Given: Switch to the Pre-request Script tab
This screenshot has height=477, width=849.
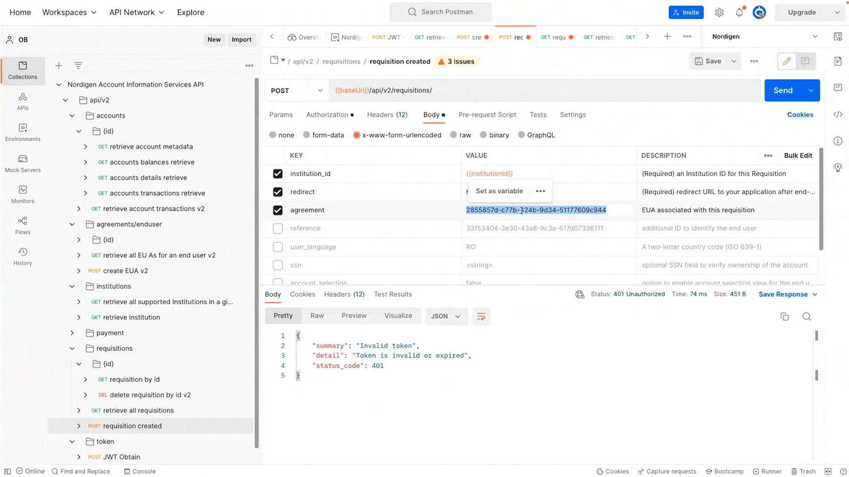Looking at the screenshot, I should [487, 115].
